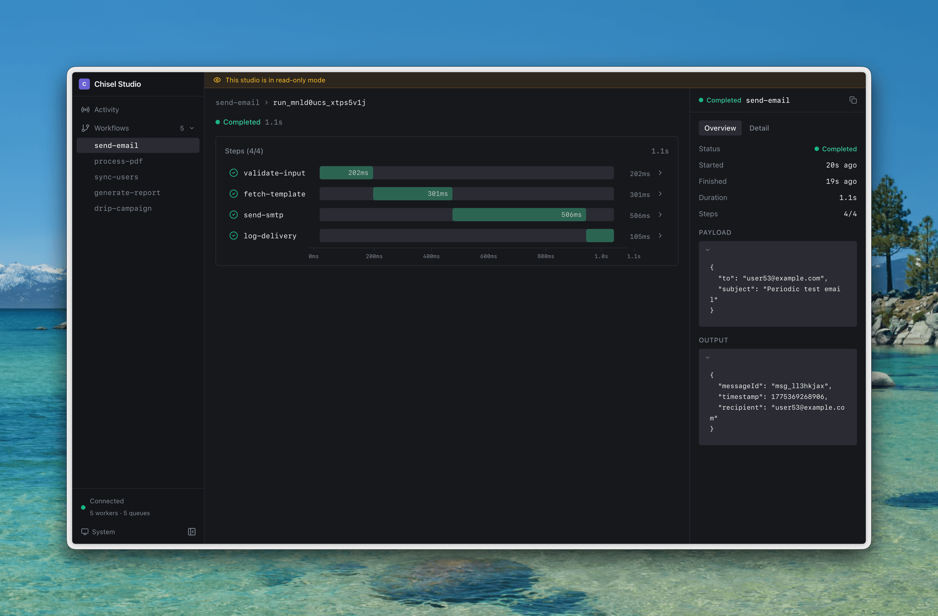This screenshot has width=938, height=616.
Task: Click the System monitor theme icon
Action: pos(85,532)
